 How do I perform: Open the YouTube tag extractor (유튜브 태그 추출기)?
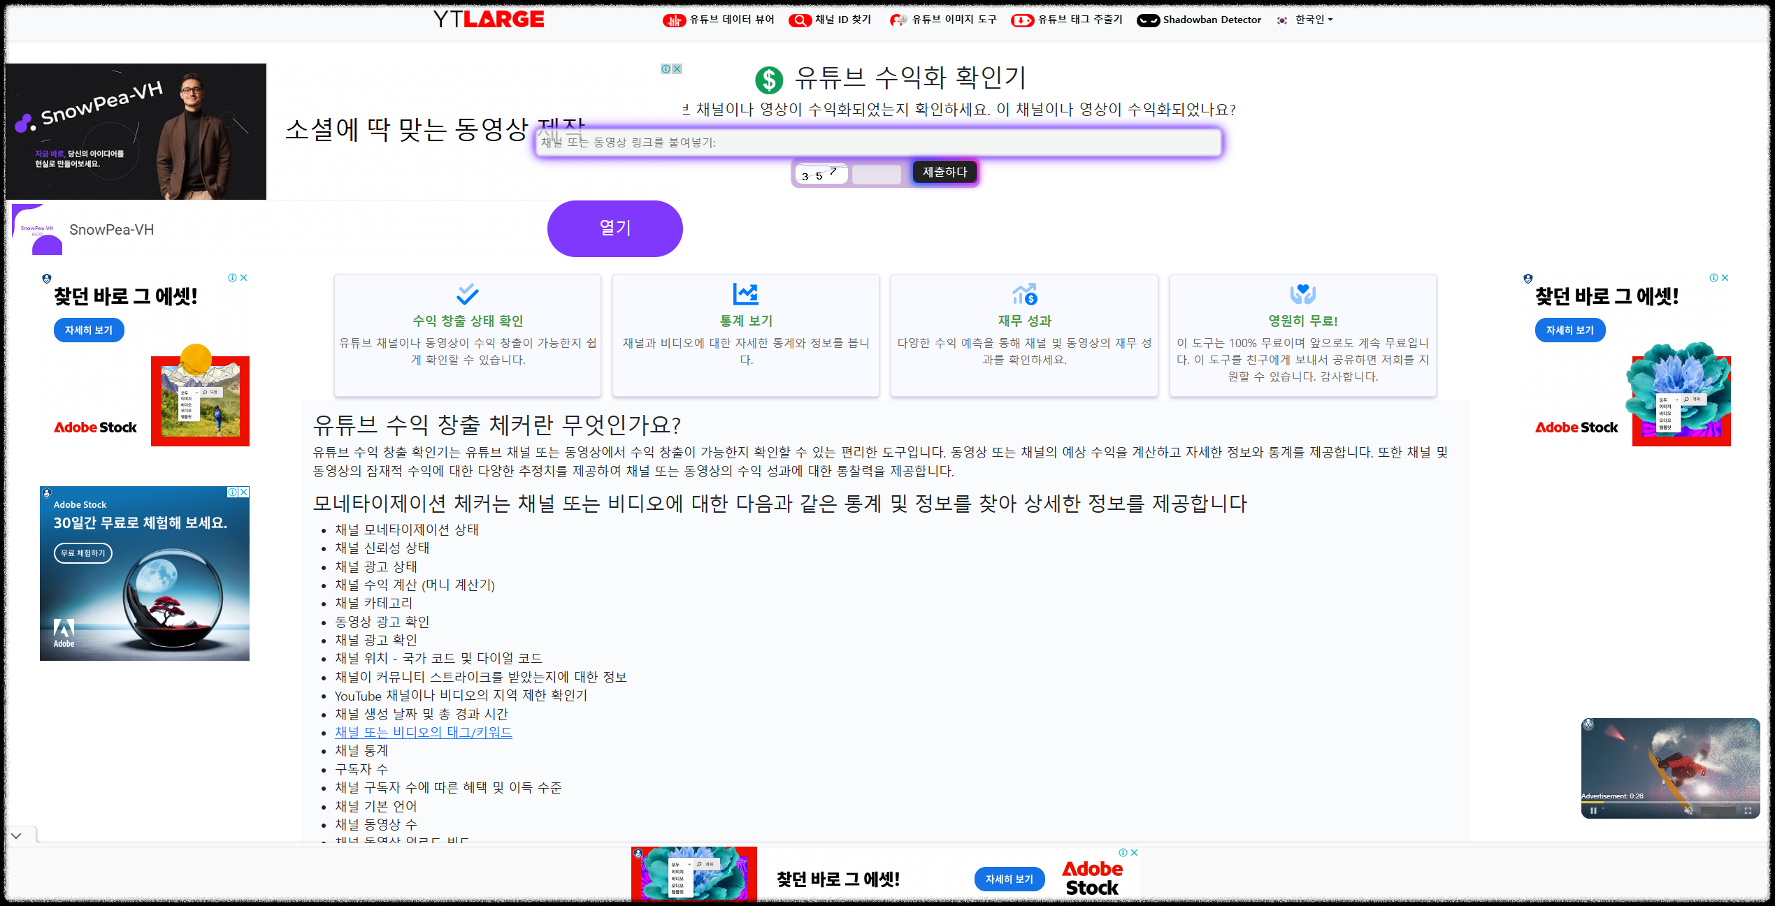1068,20
